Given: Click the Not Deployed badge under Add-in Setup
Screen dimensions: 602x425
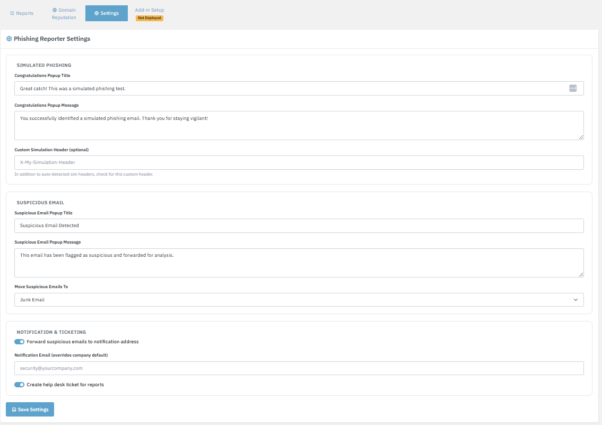Looking at the screenshot, I should pos(149,18).
